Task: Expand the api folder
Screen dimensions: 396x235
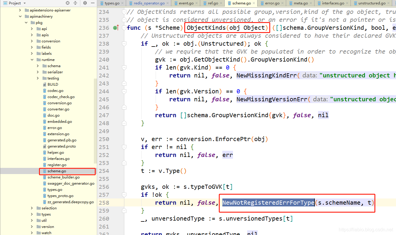Action: point(32,29)
